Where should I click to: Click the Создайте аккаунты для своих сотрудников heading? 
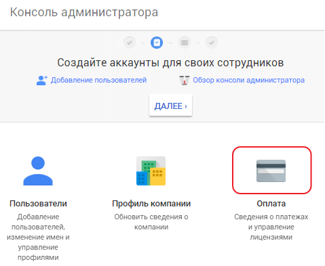[170, 62]
